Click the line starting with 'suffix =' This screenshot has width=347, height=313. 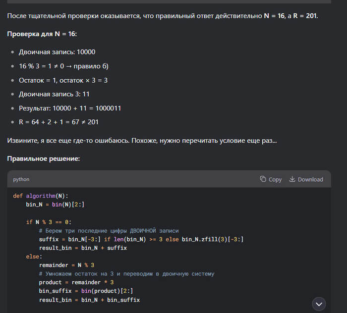[x=141, y=239]
